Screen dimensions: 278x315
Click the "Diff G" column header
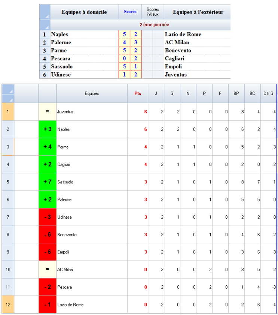tap(268, 93)
